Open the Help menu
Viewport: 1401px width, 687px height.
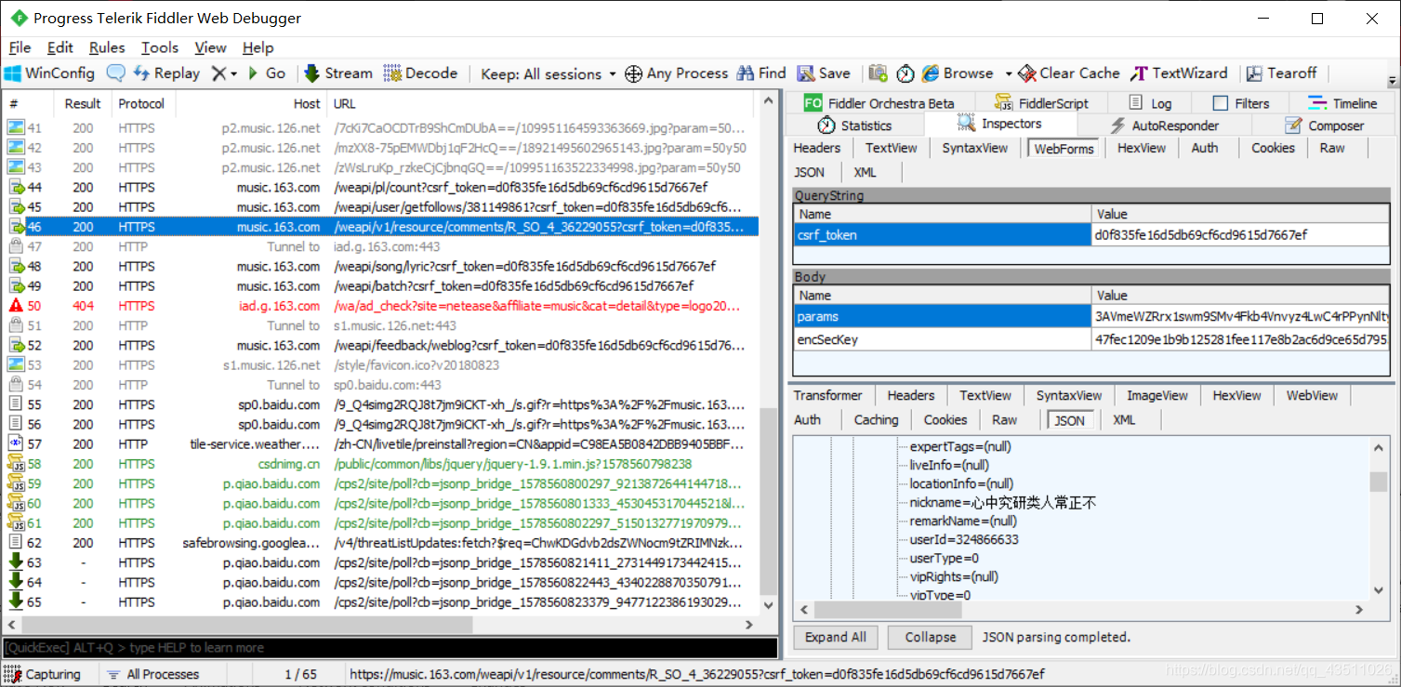point(258,47)
